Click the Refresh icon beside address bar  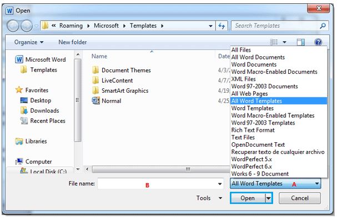tap(222, 26)
